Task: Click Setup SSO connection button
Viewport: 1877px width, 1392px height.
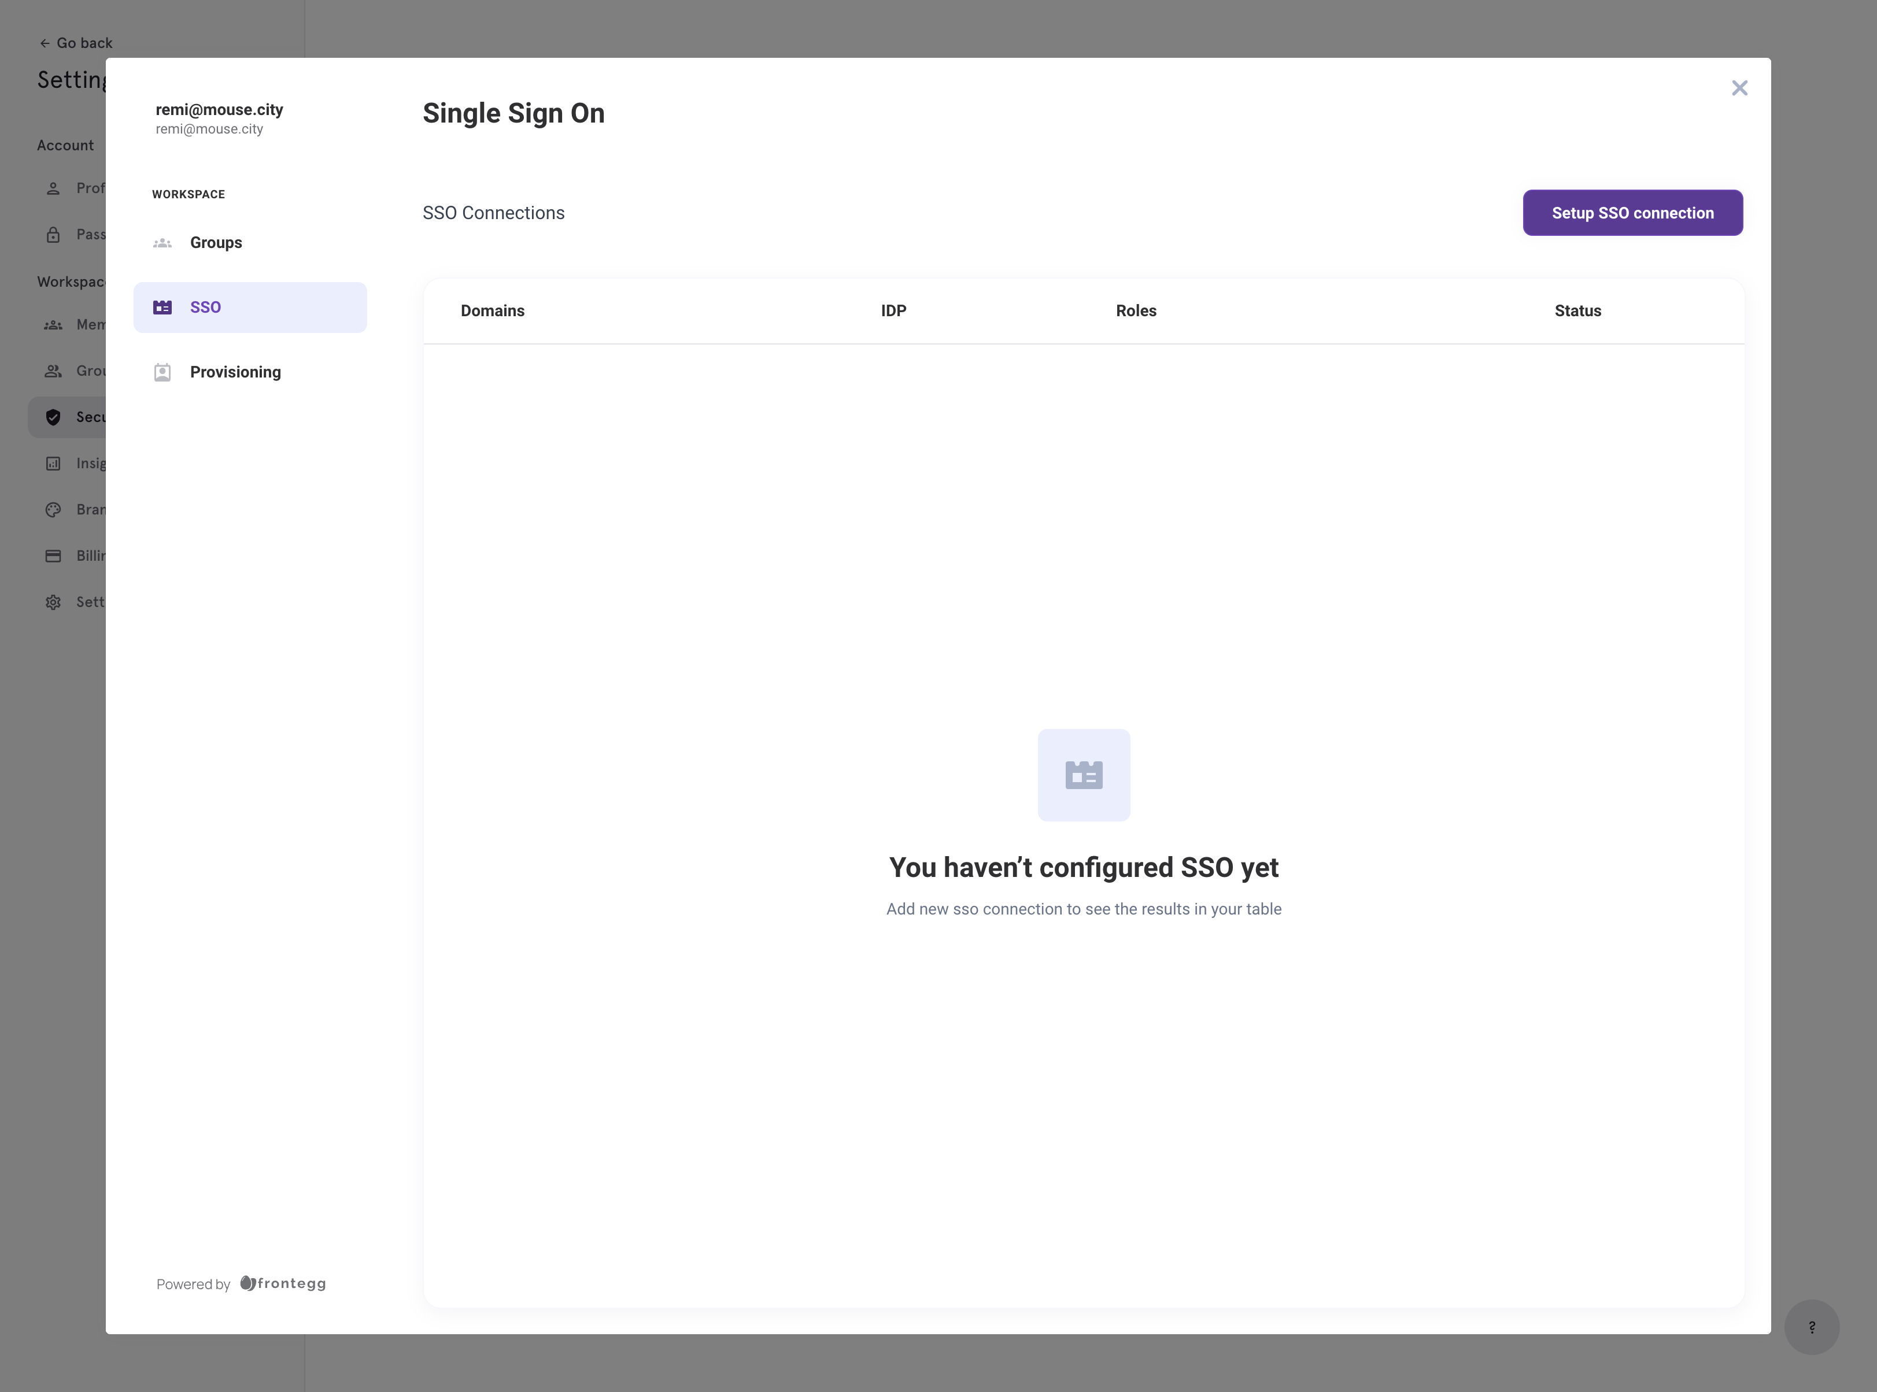Action: [x=1632, y=212]
